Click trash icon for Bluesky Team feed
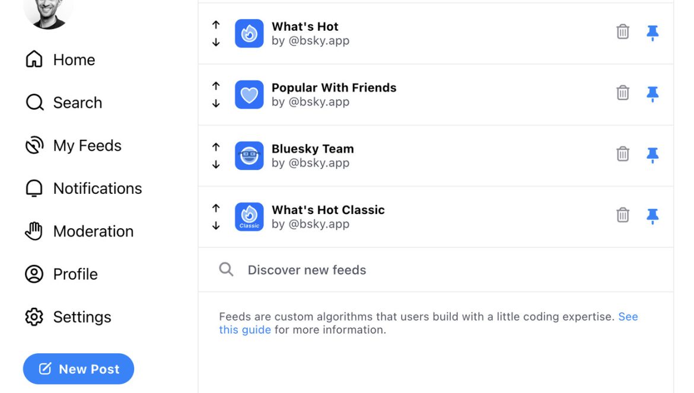This screenshot has width=694, height=393. point(622,154)
